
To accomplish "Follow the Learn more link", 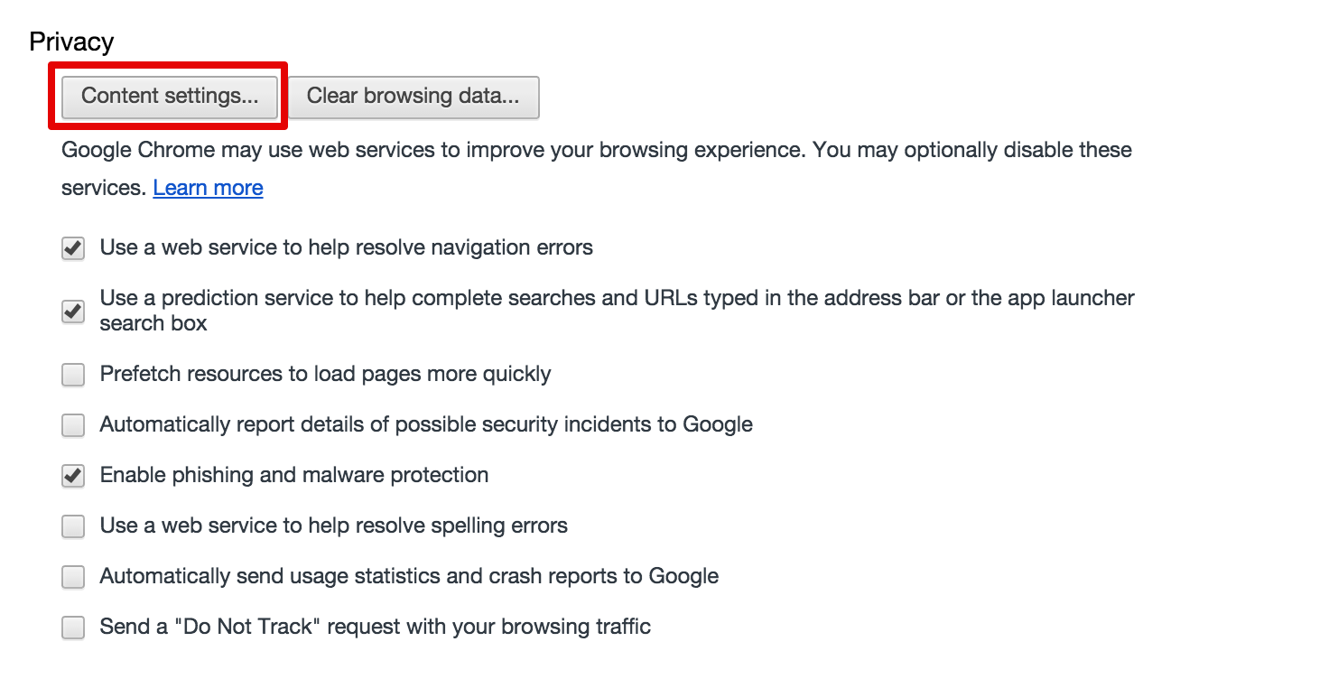I will (208, 188).
